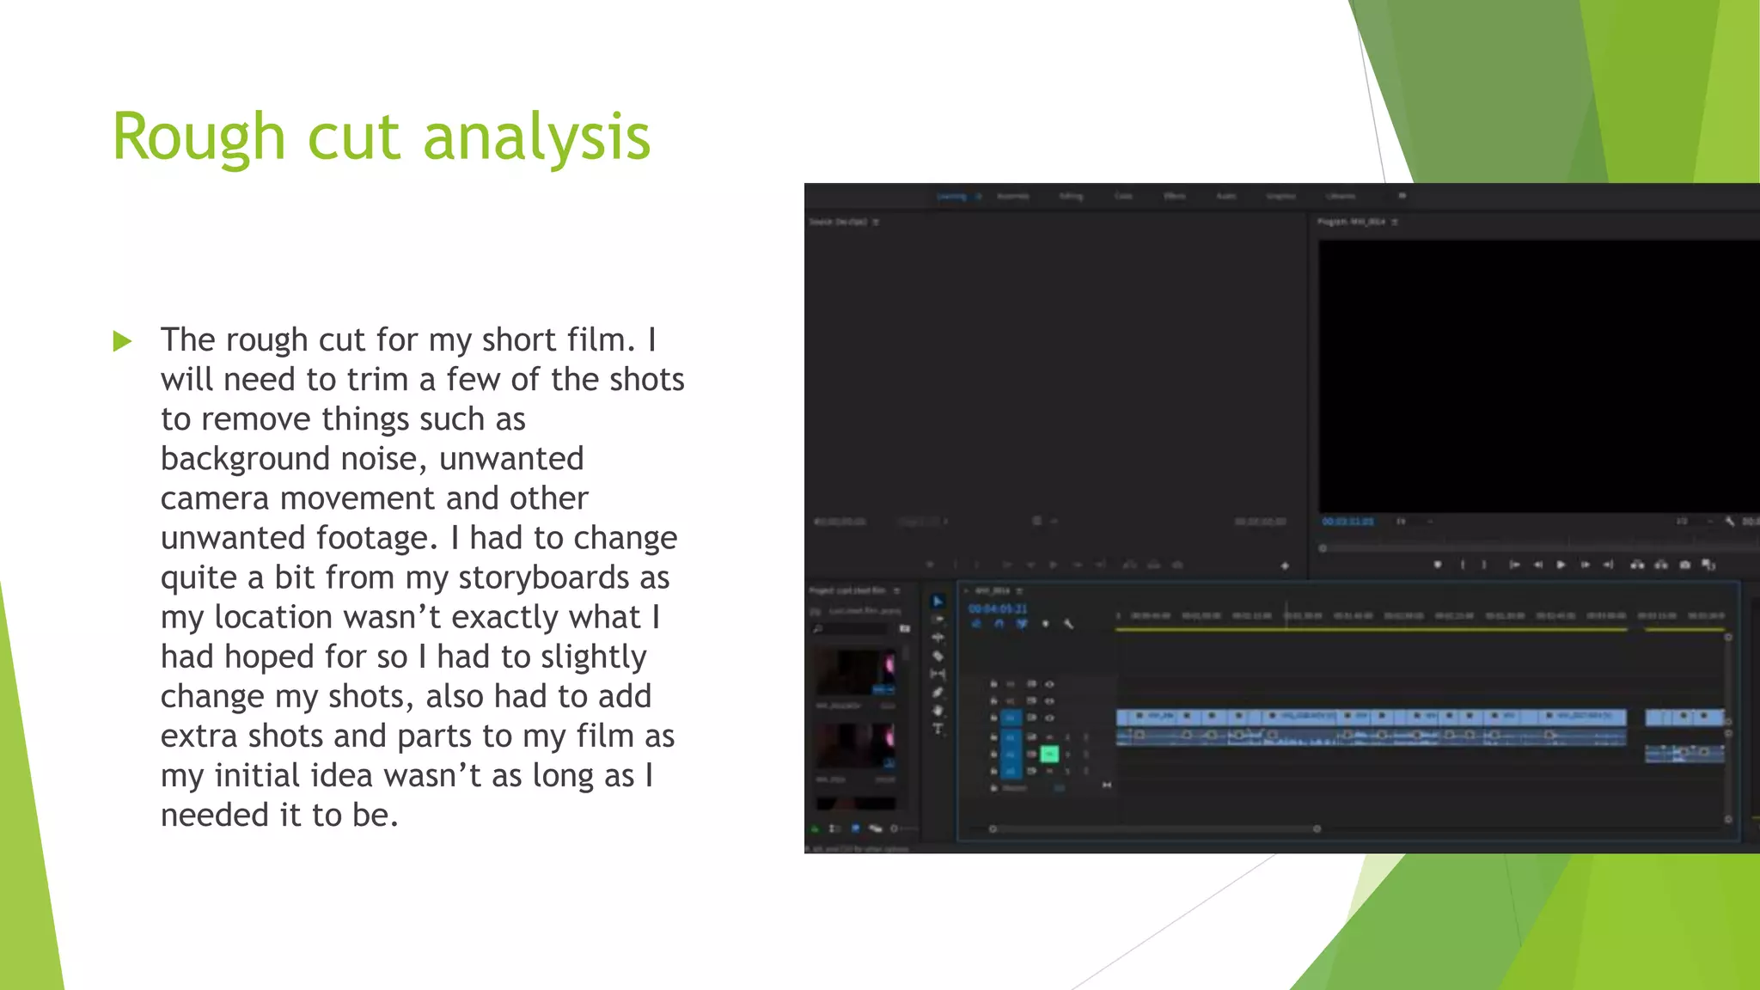Open timeline wrench display settings
The image size is (1760, 990).
pyautogui.click(x=1068, y=624)
